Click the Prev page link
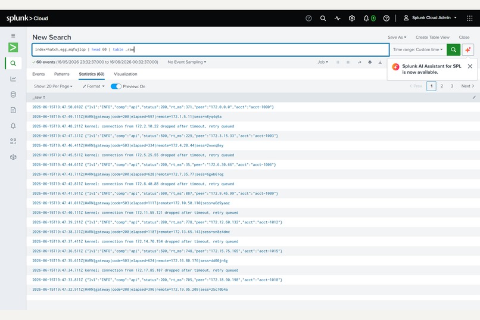Viewport: 480px width, 320px height. pos(416,86)
